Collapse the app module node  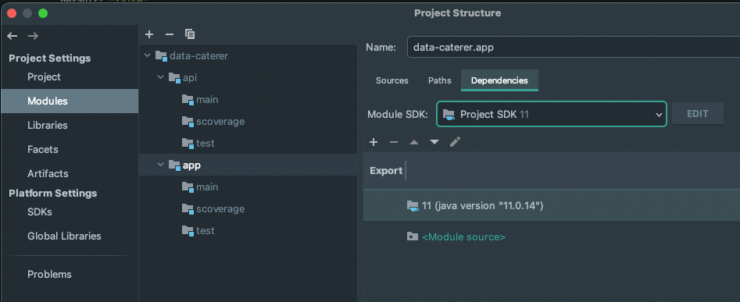tap(160, 165)
